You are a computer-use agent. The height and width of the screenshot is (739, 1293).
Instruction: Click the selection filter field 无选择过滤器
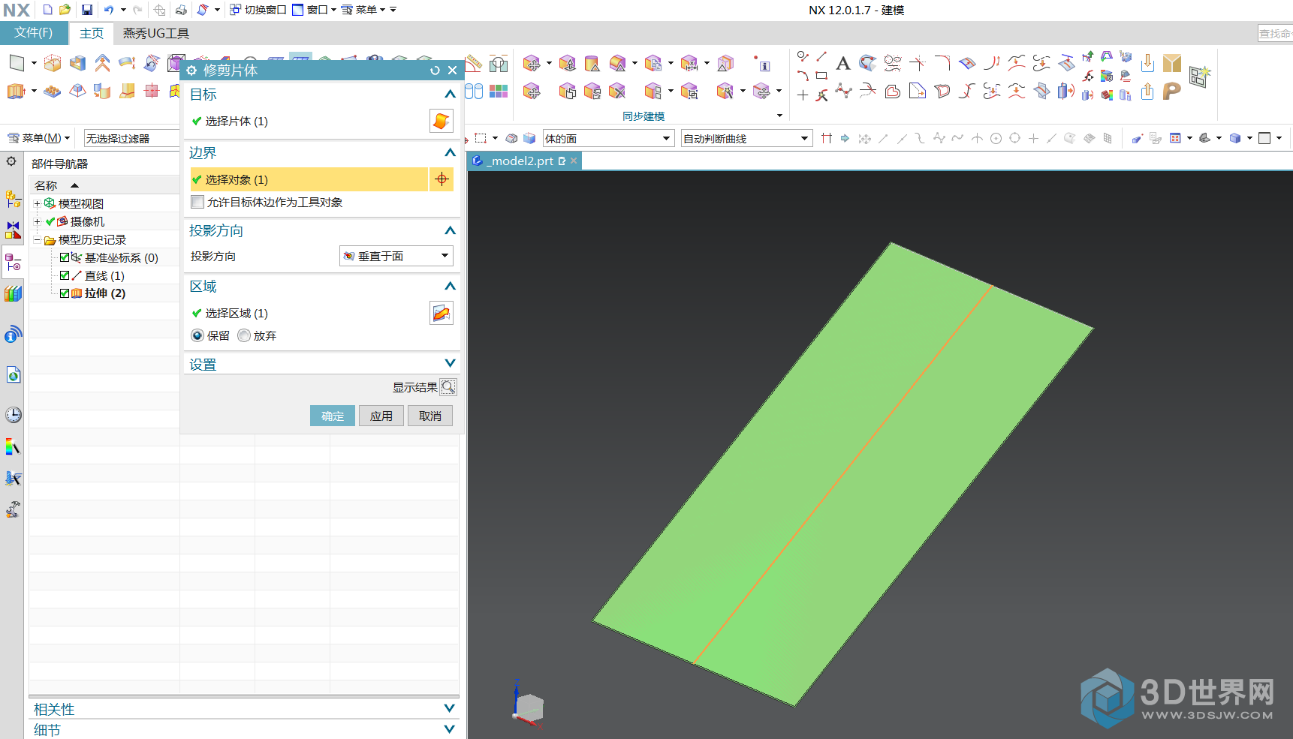[132, 138]
